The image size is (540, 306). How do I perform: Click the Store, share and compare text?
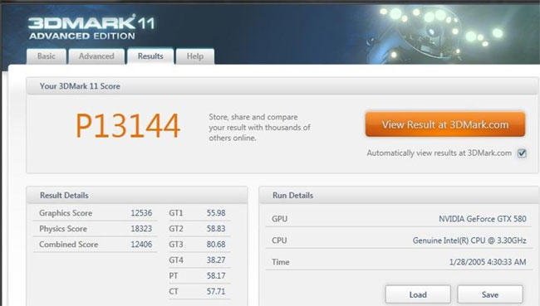(259, 128)
